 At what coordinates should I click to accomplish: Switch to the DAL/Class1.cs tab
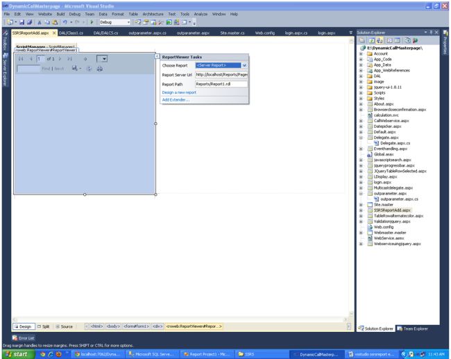pyautogui.click(x=71, y=33)
